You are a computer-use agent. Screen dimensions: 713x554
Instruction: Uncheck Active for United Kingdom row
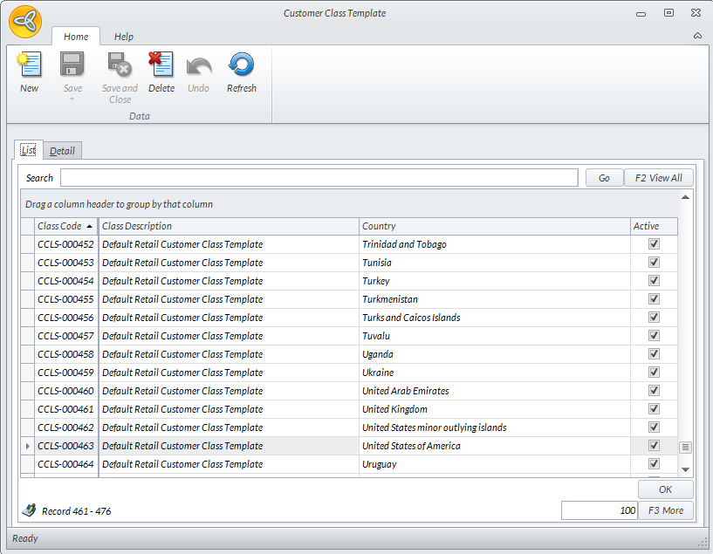[654, 409]
